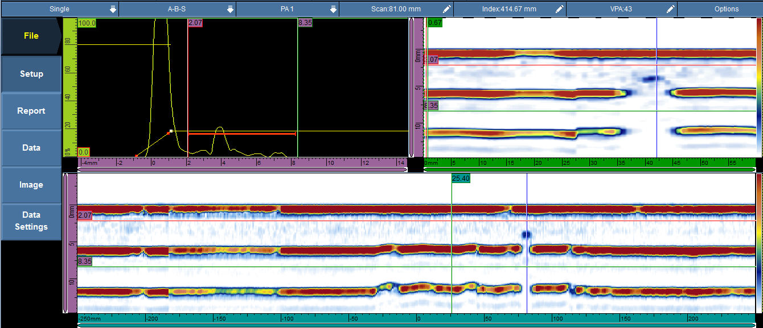The height and width of the screenshot is (328, 763).
Task: Click the red gate line in the A-scan
Action: click(x=242, y=134)
